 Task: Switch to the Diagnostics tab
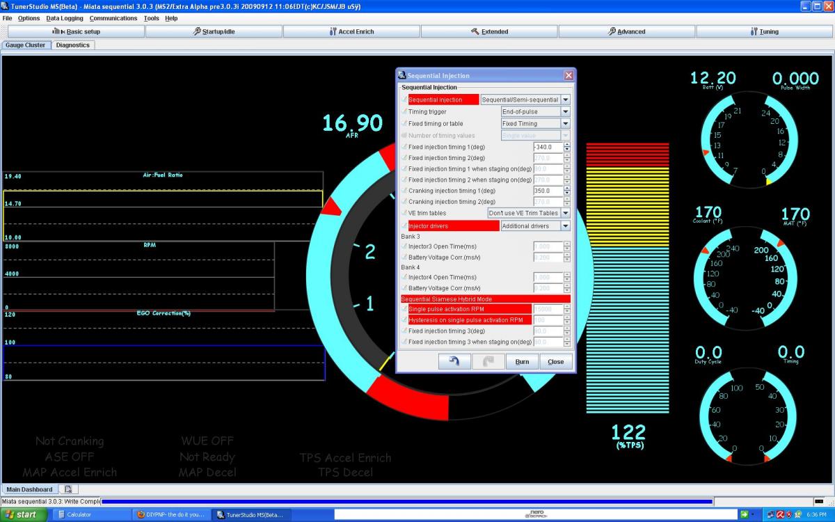tap(73, 45)
